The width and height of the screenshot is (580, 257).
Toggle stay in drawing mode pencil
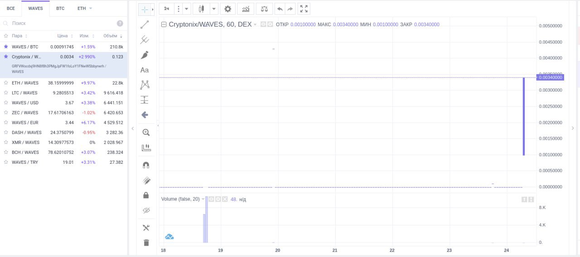[146, 181]
